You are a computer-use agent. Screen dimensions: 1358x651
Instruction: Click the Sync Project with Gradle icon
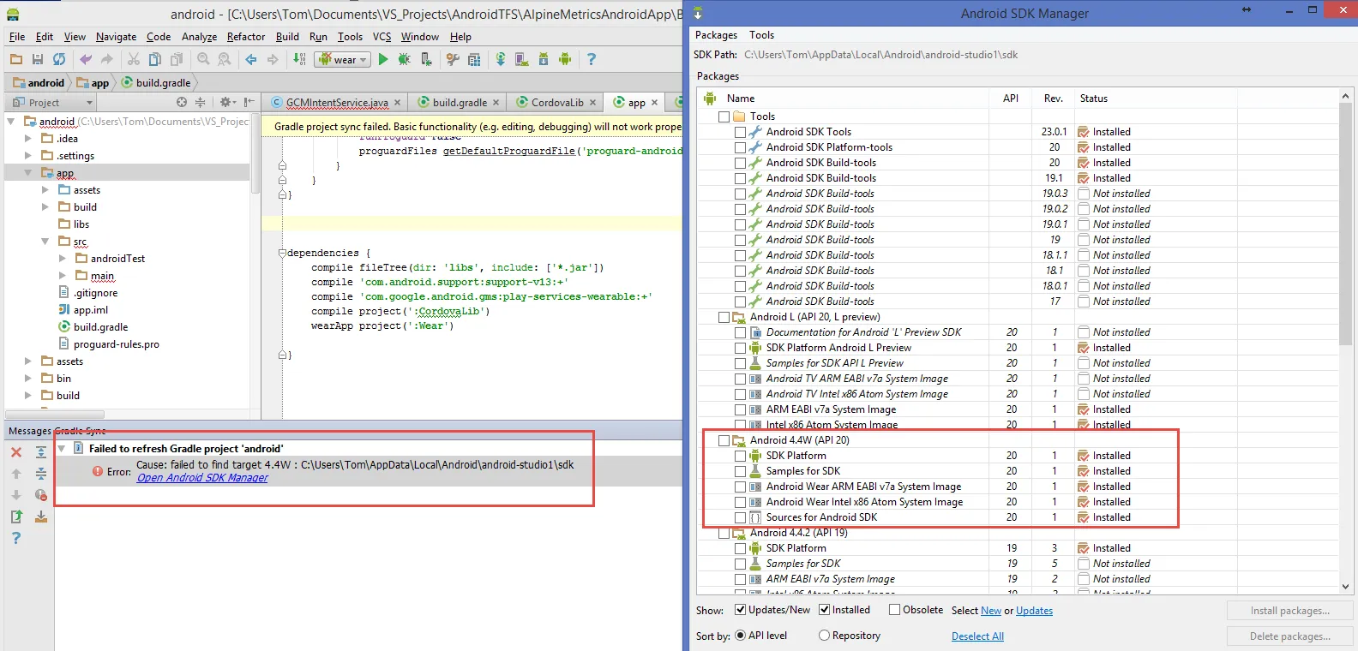501,59
